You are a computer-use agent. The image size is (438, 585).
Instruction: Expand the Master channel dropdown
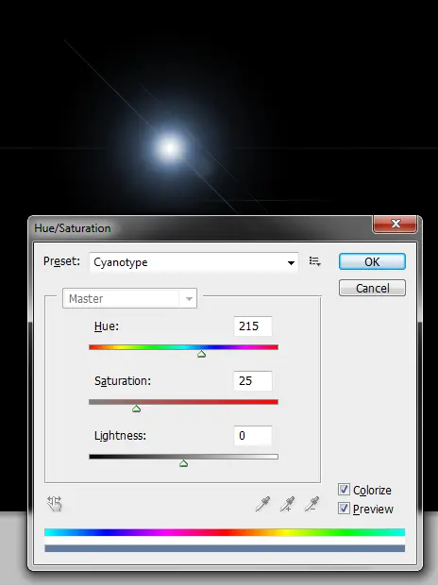(x=129, y=298)
